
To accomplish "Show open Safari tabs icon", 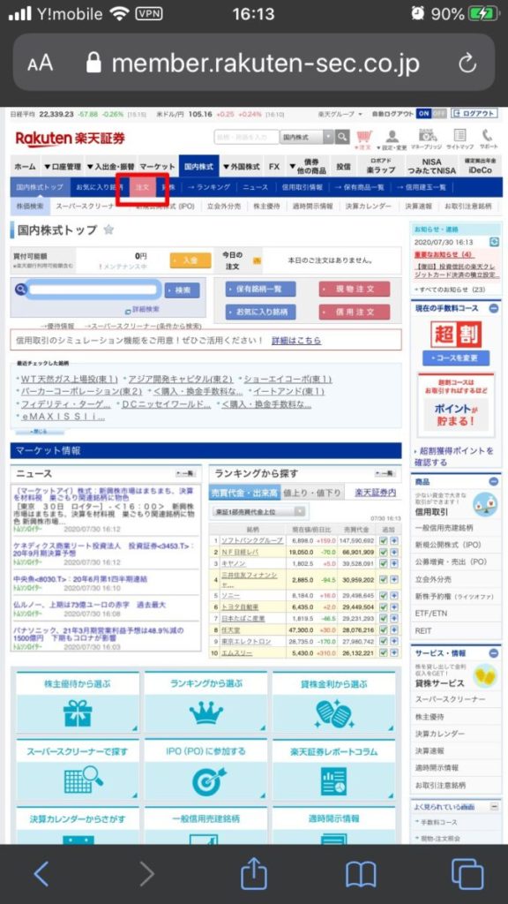I will pos(467,875).
